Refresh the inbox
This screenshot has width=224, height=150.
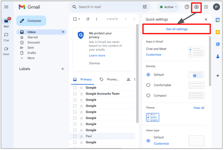[88, 19]
